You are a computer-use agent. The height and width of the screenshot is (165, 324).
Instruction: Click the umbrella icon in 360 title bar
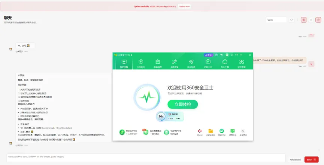(221, 55)
